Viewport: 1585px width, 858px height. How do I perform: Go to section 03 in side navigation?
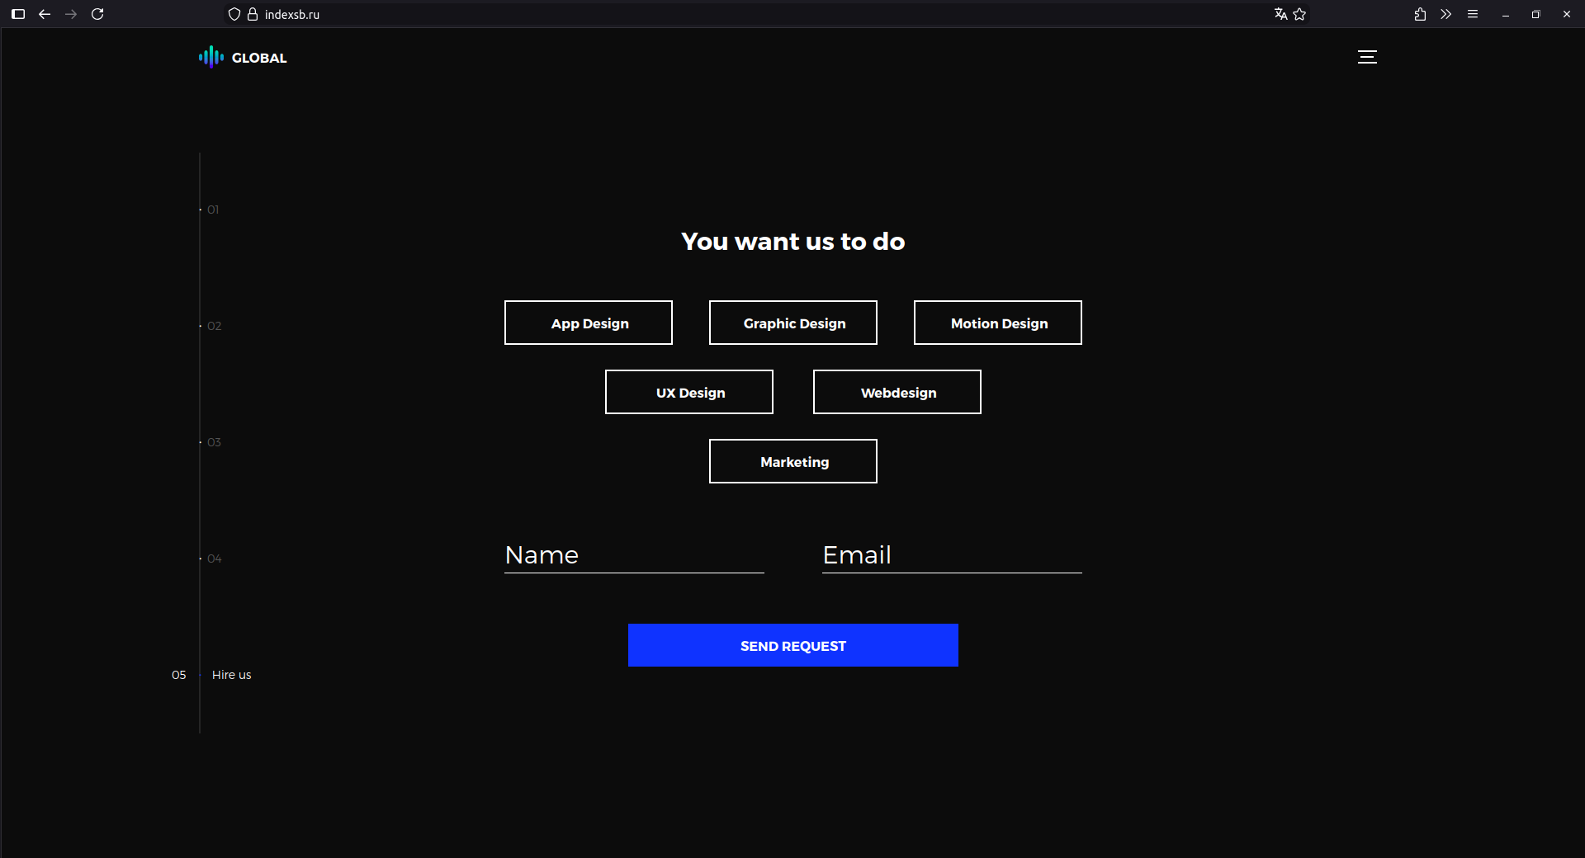(x=213, y=442)
